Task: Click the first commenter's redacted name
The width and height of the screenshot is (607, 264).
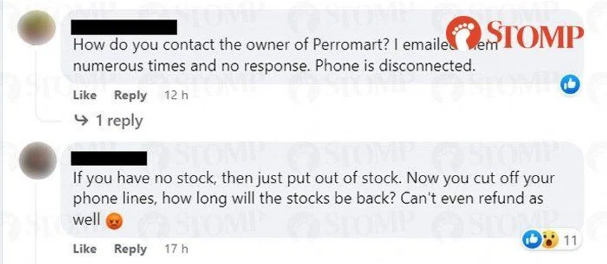Action: (124, 27)
